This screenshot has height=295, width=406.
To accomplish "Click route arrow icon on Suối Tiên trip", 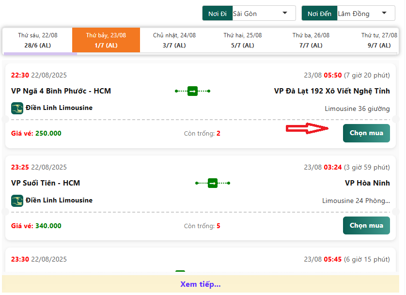I will click(213, 183).
